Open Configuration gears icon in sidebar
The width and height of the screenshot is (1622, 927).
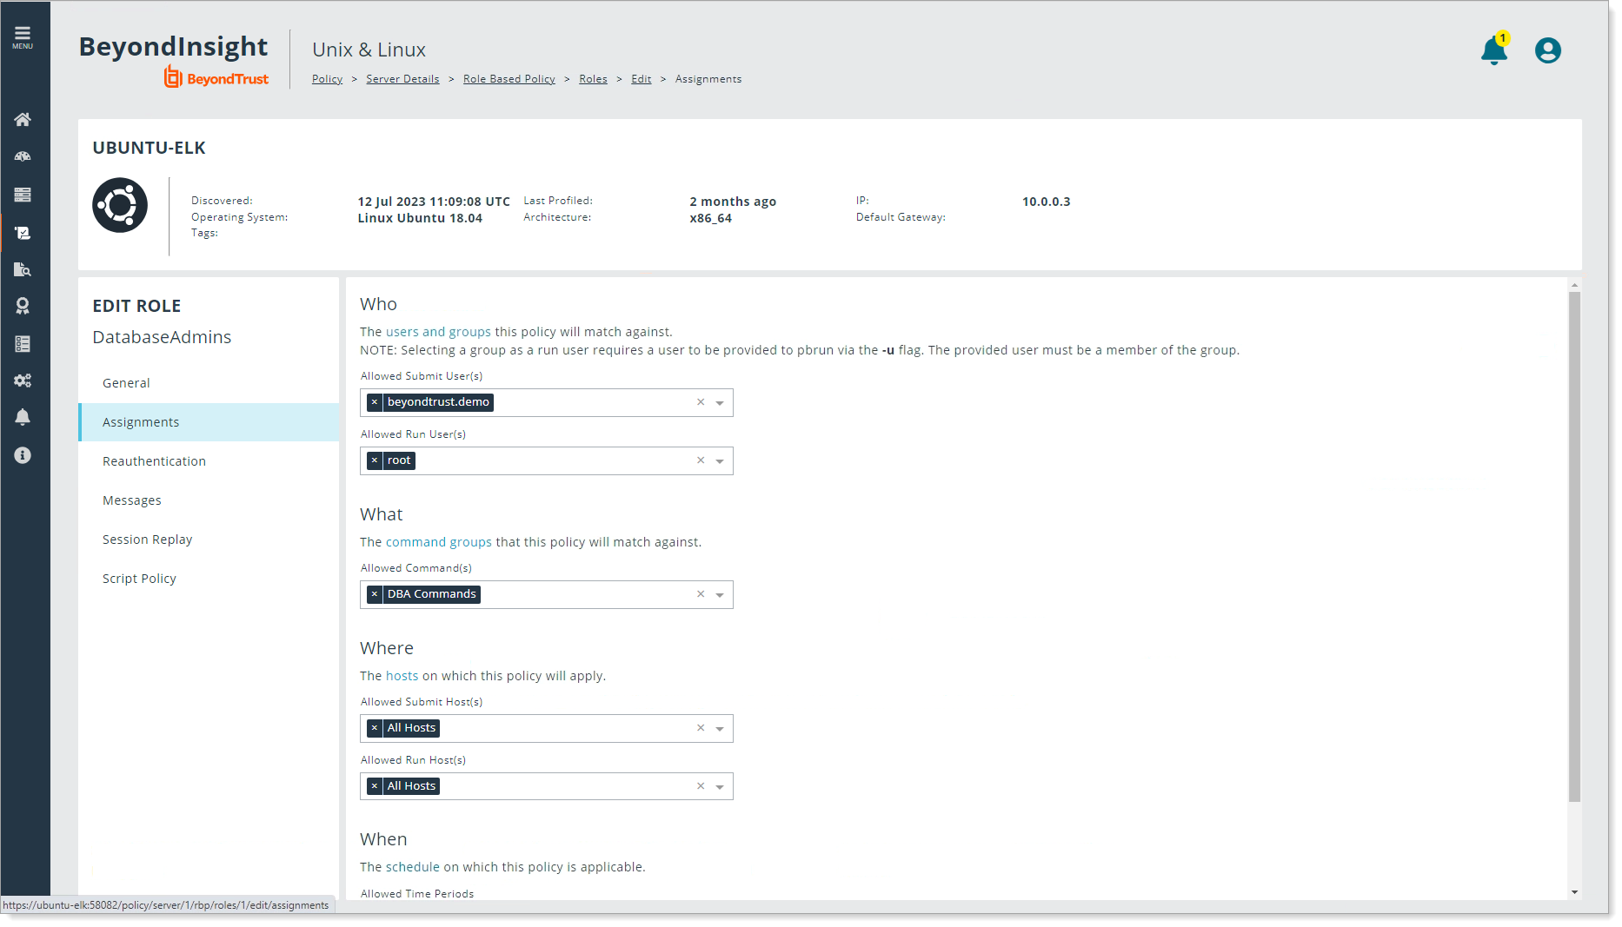(x=23, y=381)
